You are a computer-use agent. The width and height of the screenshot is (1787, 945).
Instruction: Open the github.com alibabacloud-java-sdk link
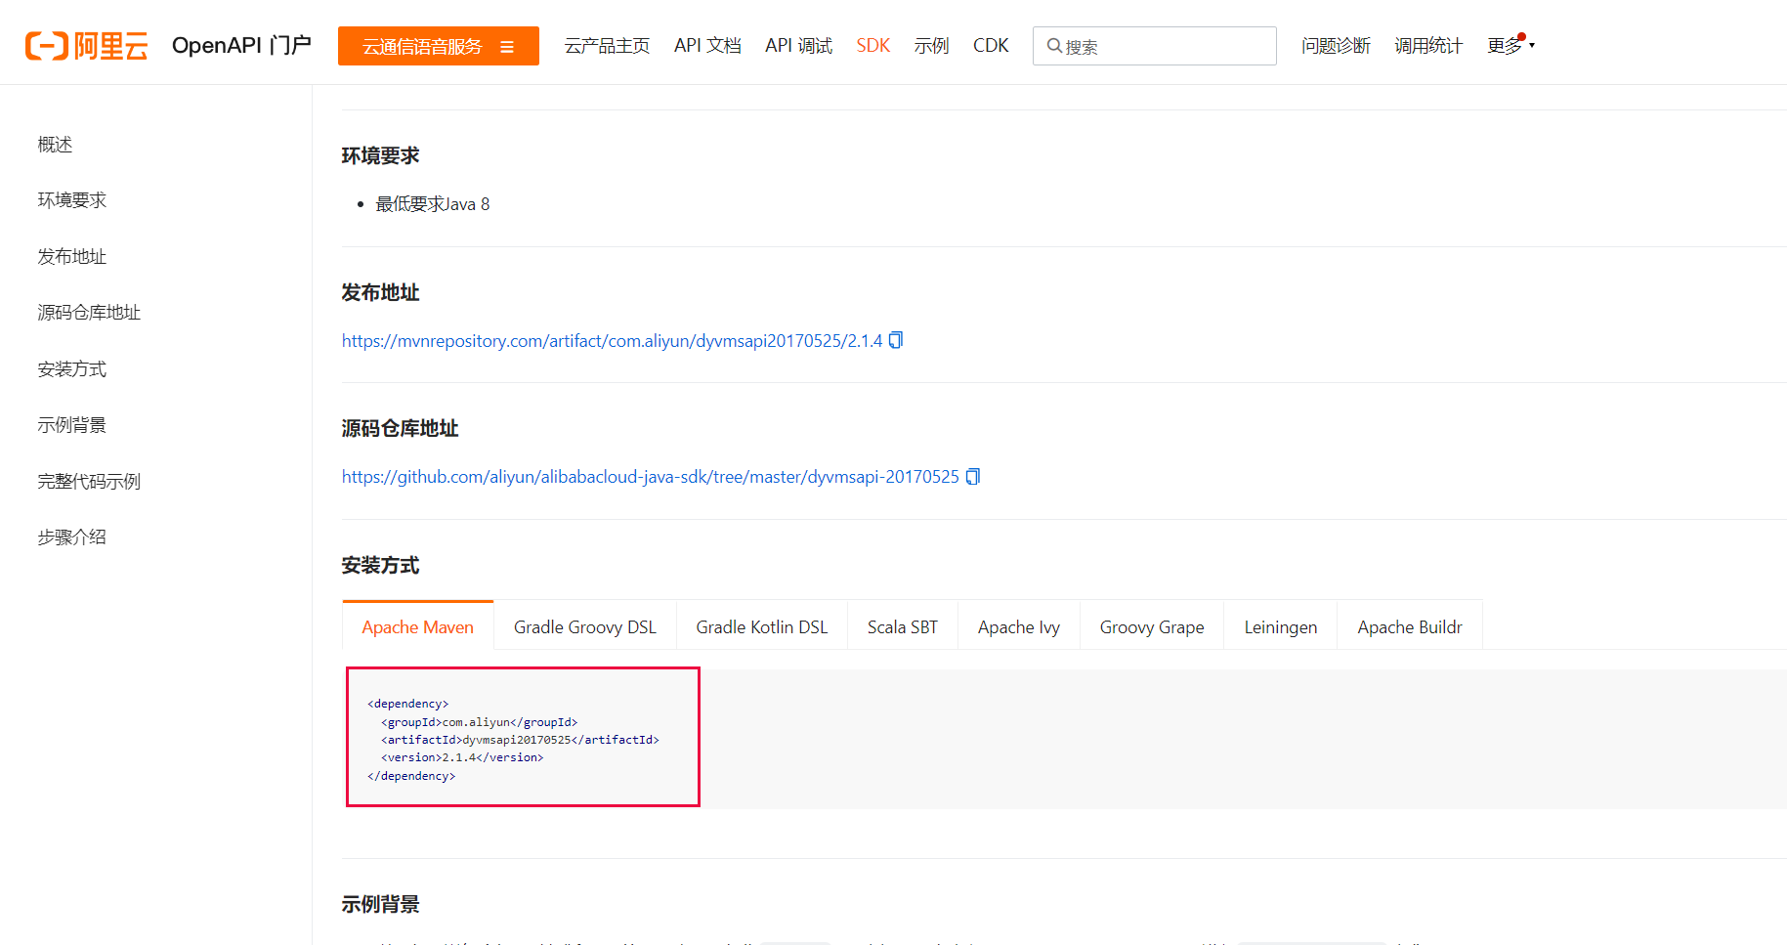[x=650, y=477]
